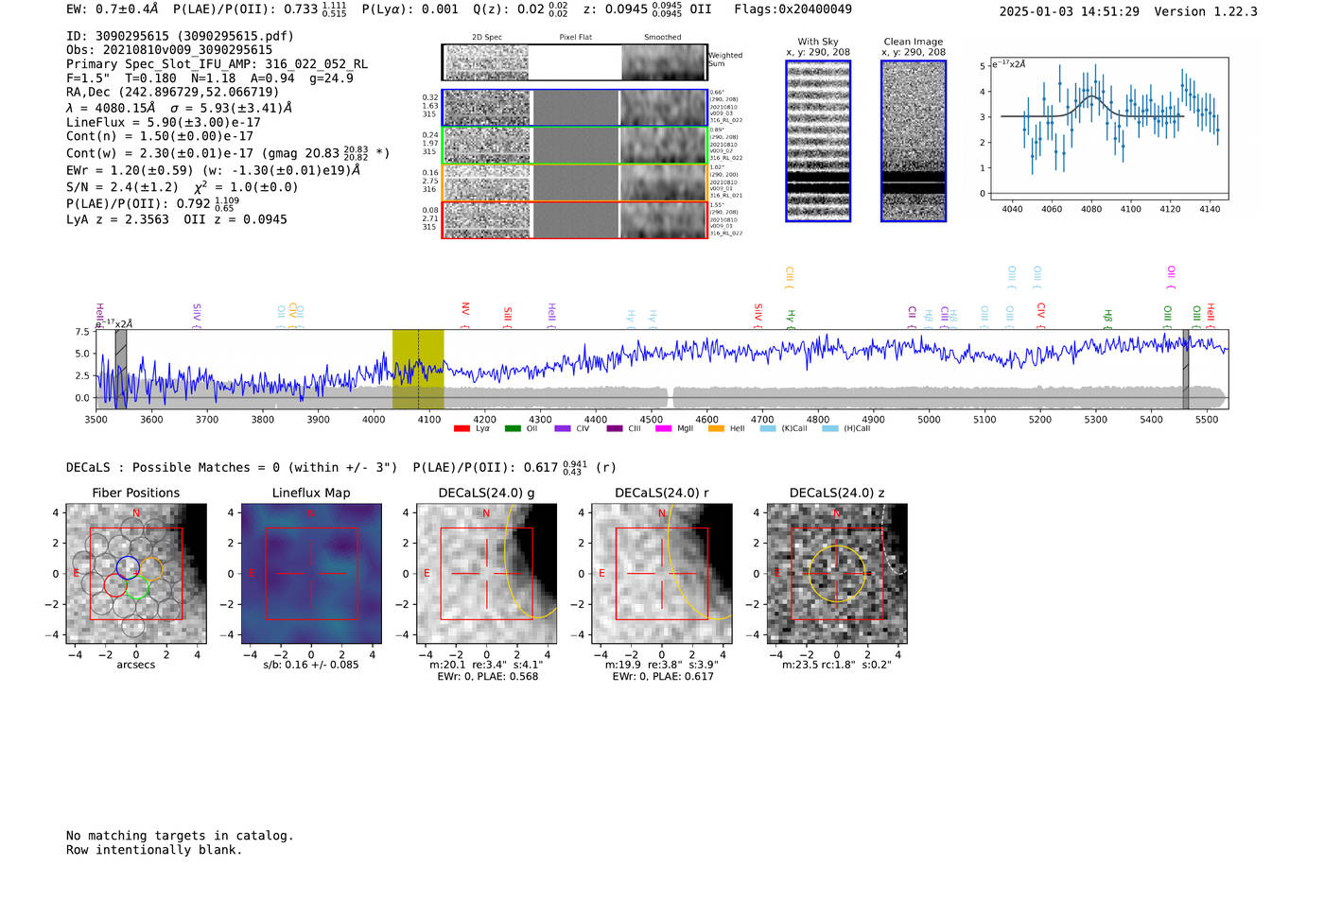Select the green-bordered 2D spectrum row
Image resolution: width=1324 pixels, height=901 pixels.
pos(575,146)
